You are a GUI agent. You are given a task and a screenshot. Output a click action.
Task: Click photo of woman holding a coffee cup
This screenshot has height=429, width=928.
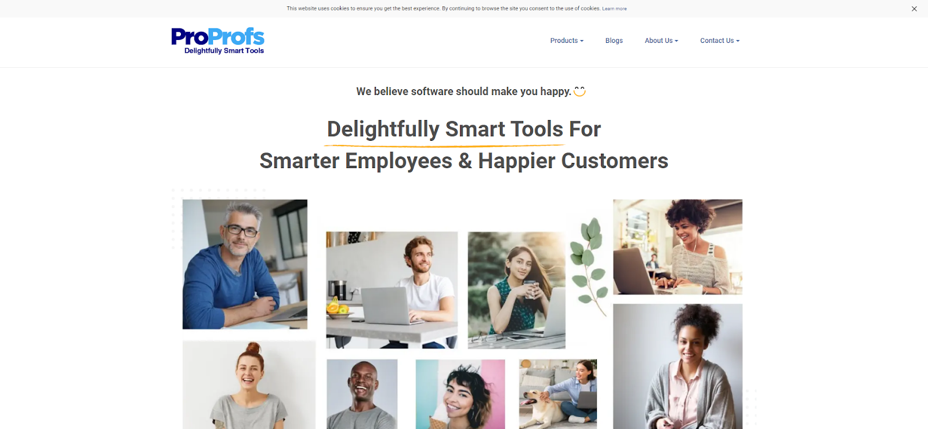(516, 290)
